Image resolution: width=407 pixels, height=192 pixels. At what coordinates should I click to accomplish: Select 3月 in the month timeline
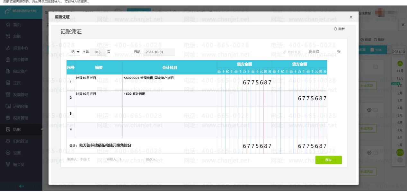pyautogui.click(x=400, y=100)
